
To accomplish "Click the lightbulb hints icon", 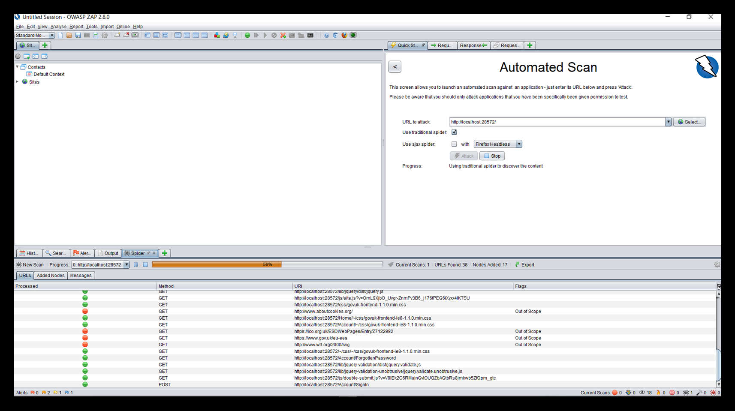I will (x=235, y=35).
